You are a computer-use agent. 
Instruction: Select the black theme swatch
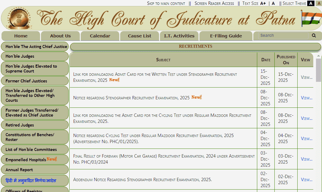tap(311, 3)
